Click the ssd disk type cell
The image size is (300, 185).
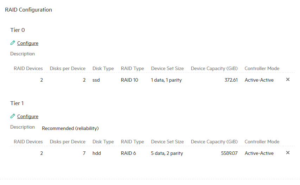pyautogui.click(x=96, y=80)
